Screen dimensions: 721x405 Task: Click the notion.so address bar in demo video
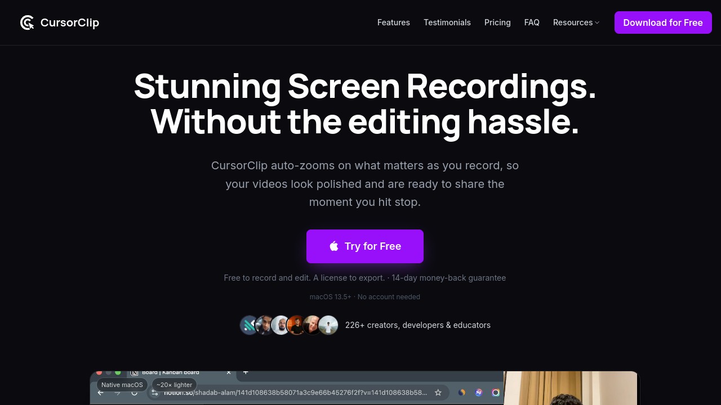pos(297,393)
